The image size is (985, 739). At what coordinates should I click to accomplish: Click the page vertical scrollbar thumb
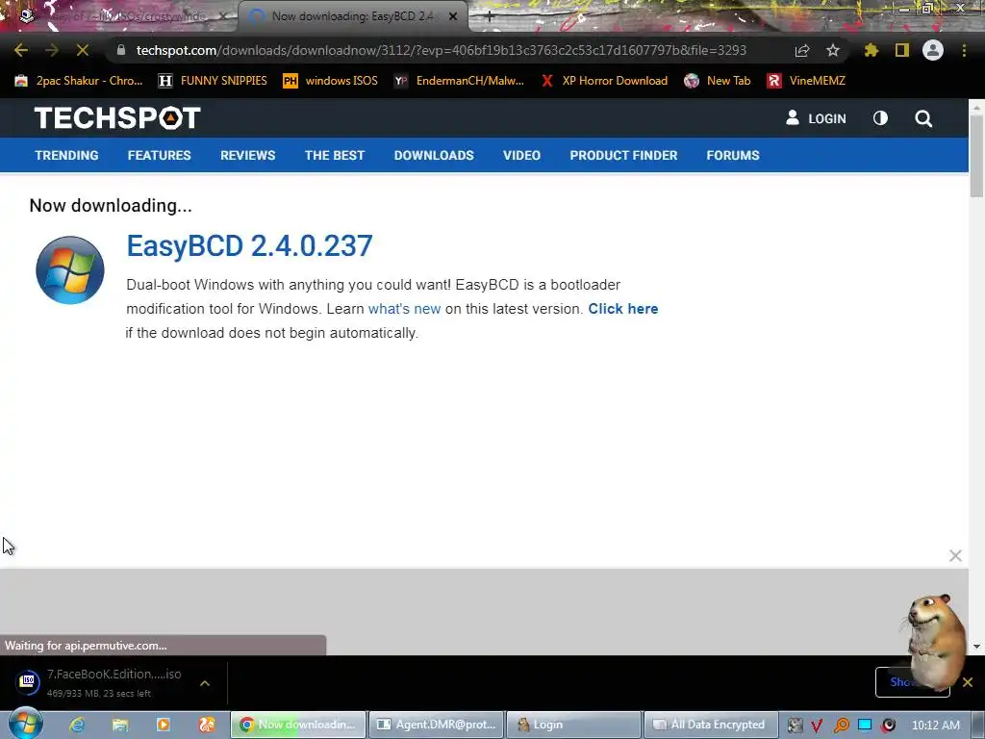click(x=976, y=157)
